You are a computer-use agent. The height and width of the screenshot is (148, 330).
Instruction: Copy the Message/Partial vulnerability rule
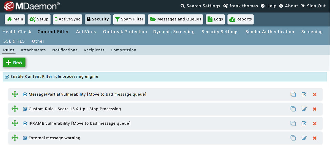click(293, 95)
